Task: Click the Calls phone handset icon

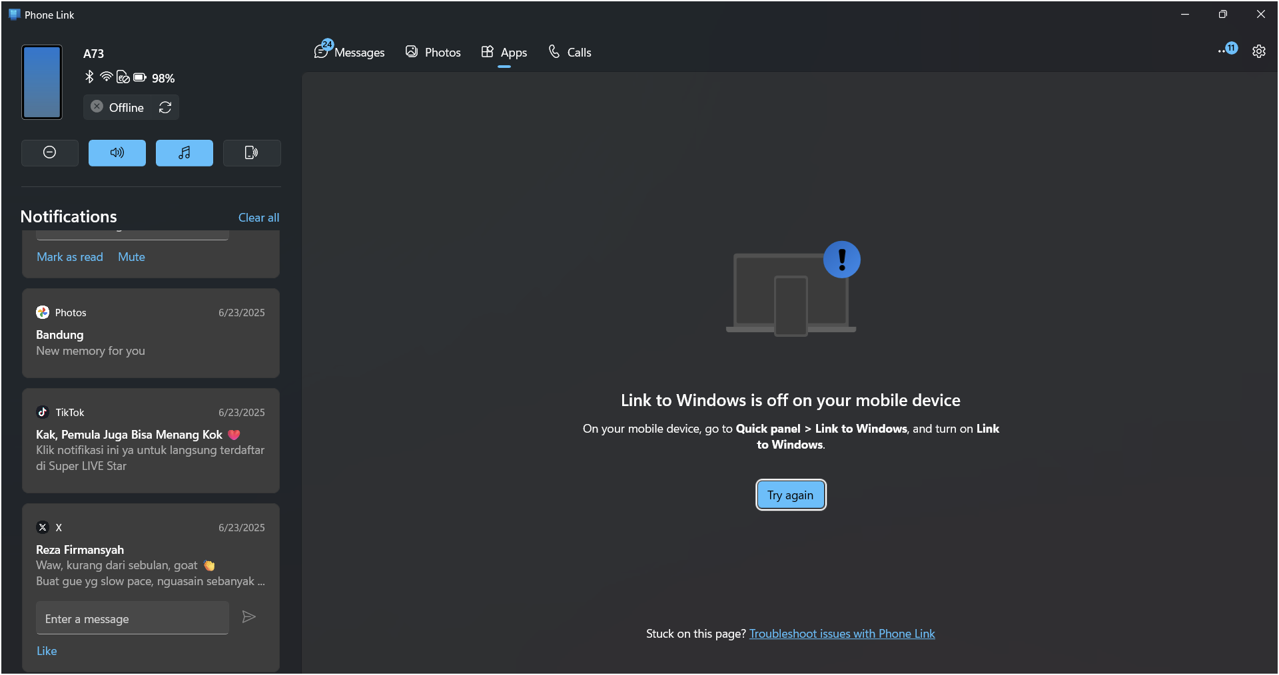Action: click(x=554, y=51)
